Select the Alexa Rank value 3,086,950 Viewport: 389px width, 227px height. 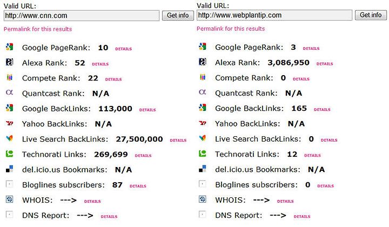[x=289, y=63]
